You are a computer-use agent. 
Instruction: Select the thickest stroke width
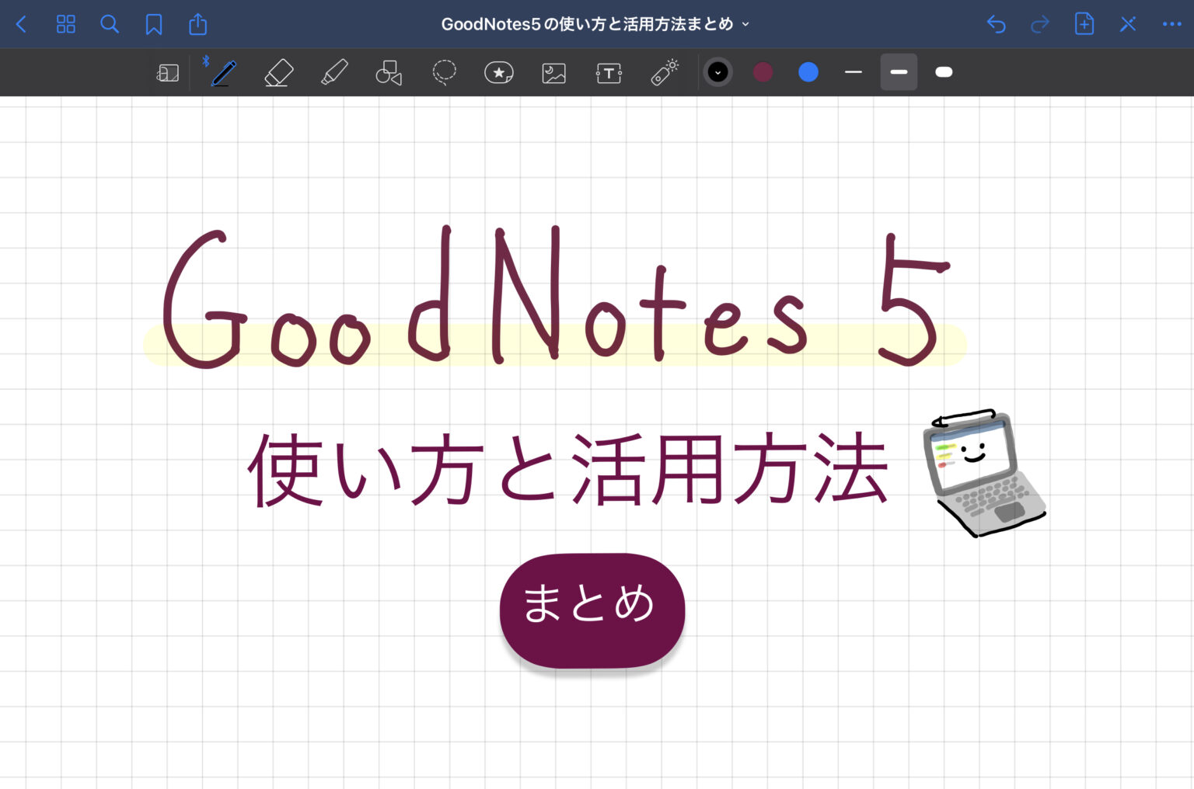[x=944, y=72]
